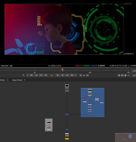Screen dimensions: 136x142
Task: Click the orange playhead marker at frame 75
Action: point(62,70)
